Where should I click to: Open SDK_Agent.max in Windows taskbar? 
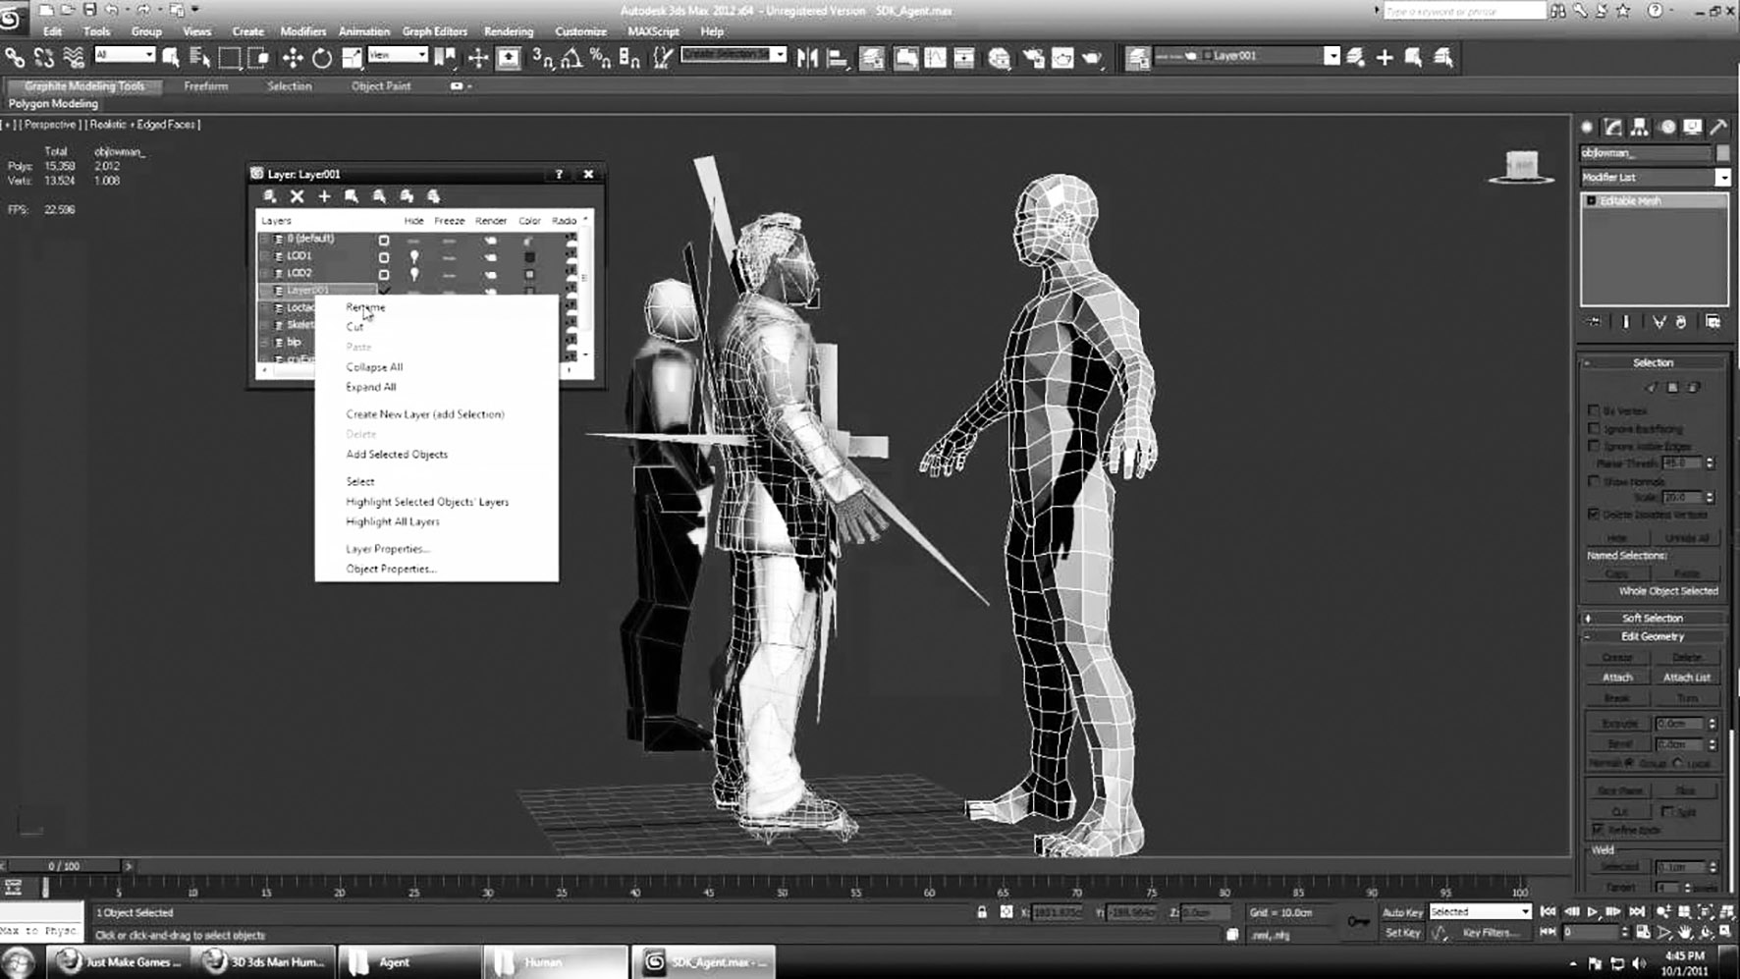pos(703,962)
